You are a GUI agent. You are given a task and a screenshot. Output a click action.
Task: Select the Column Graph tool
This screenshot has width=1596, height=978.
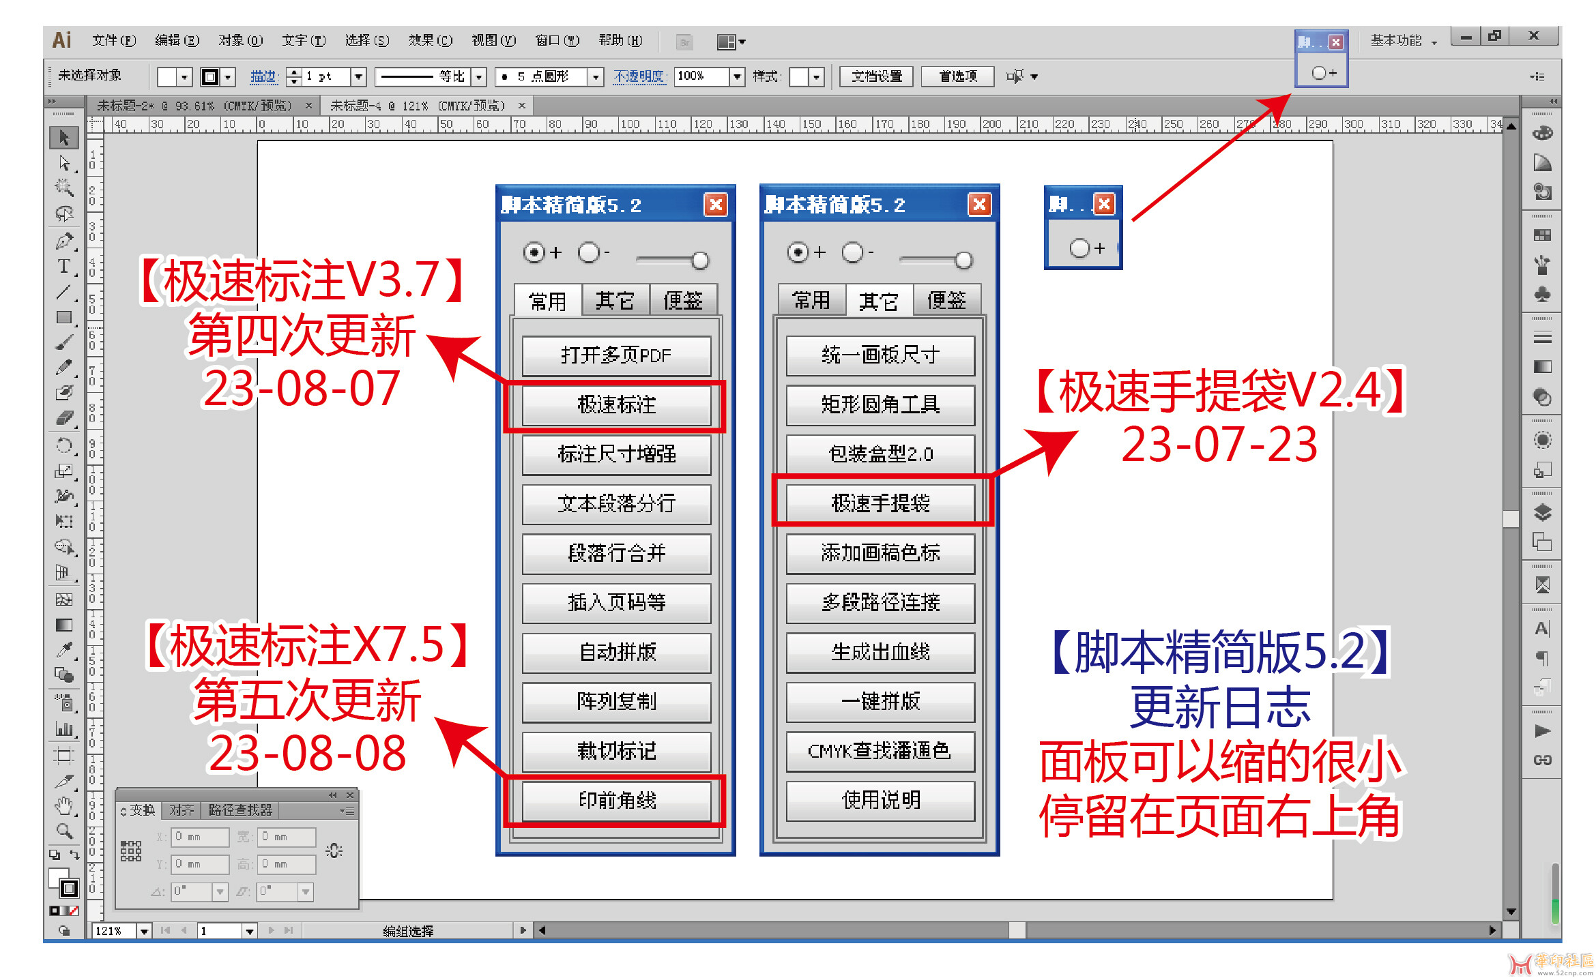[64, 729]
